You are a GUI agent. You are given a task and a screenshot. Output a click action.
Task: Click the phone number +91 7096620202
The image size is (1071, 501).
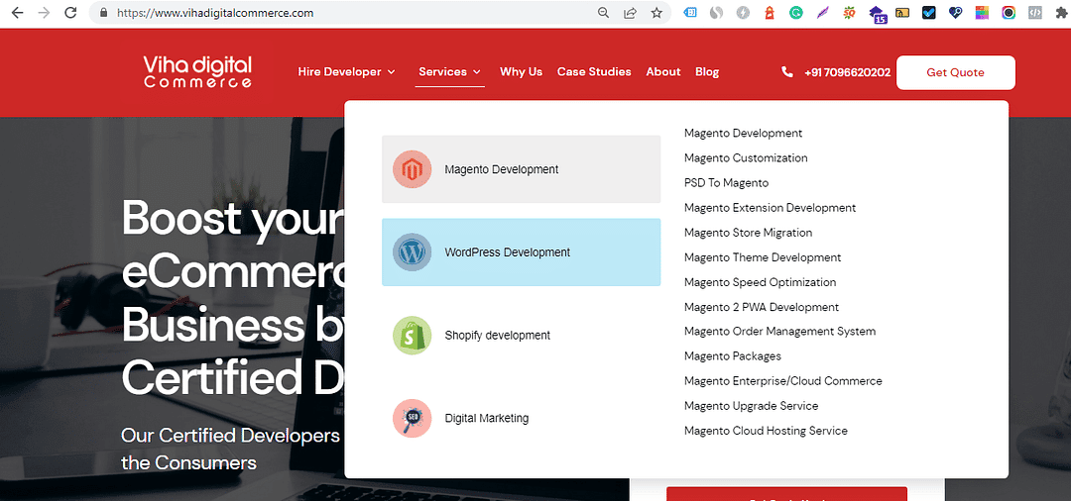point(847,72)
